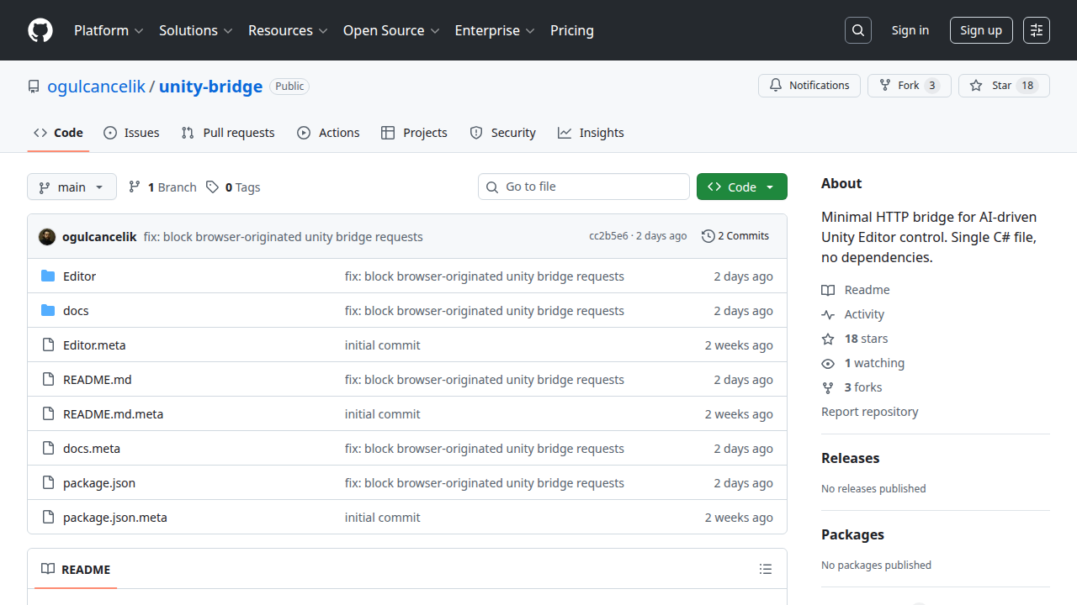This screenshot has height=605, width=1077.
Task: Open the 1 Branch link
Action: (162, 187)
